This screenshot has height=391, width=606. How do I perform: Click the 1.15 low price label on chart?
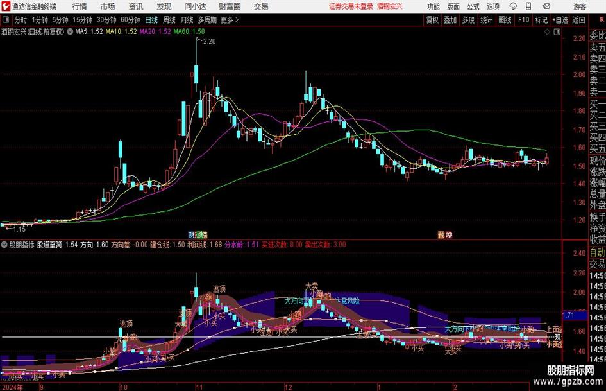[19, 229]
